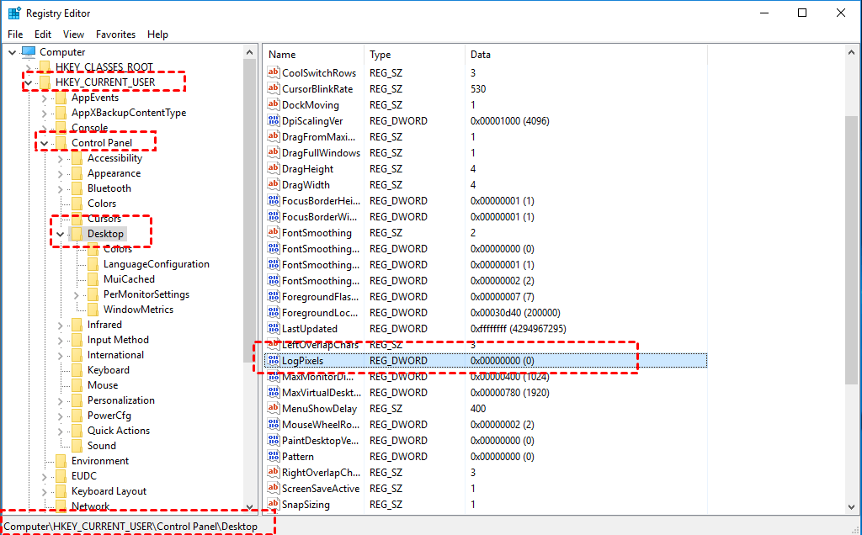Click the string value icon next to CursorBlinkRate
862x535 pixels.
tap(273, 89)
